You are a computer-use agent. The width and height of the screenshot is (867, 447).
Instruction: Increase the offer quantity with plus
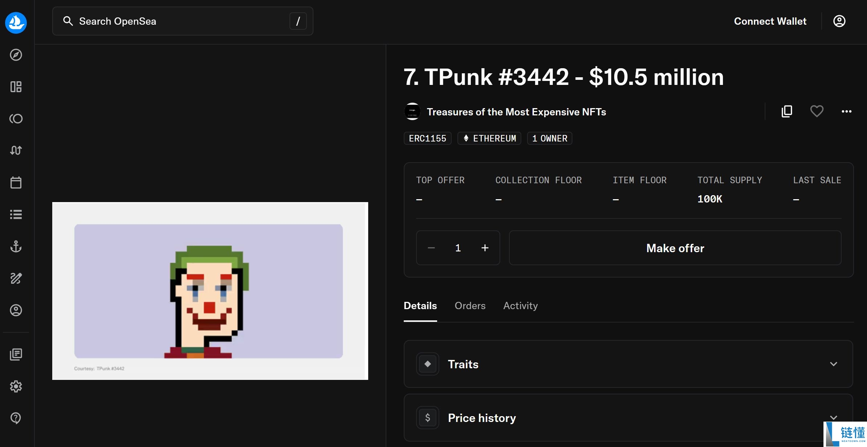coord(485,248)
